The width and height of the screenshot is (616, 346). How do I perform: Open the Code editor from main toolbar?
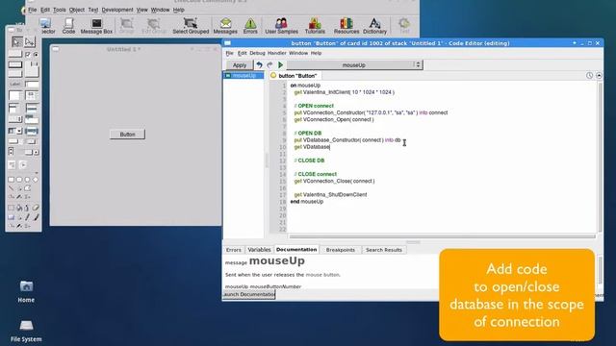[68, 26]
